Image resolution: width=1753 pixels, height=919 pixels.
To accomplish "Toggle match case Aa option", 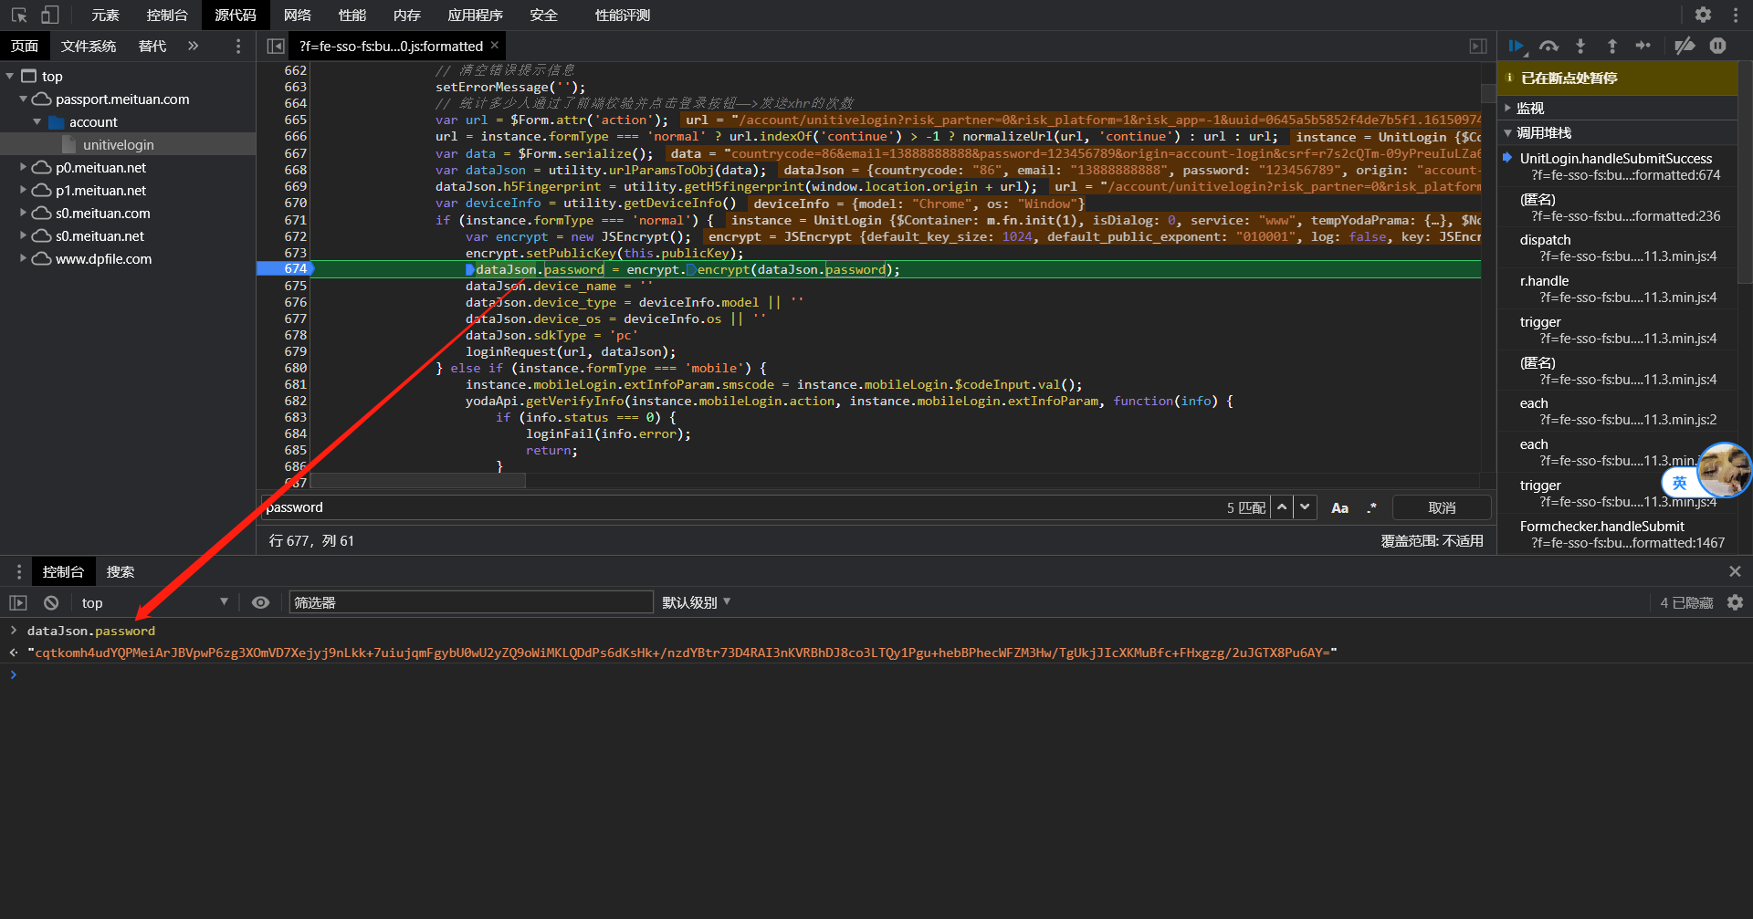I will 1339,508.
